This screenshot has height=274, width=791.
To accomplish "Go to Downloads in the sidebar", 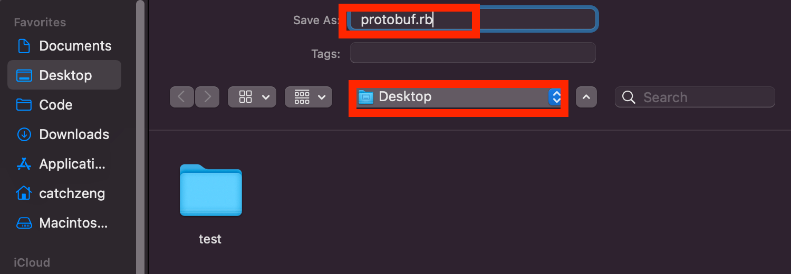I will [x=64, y=134].
